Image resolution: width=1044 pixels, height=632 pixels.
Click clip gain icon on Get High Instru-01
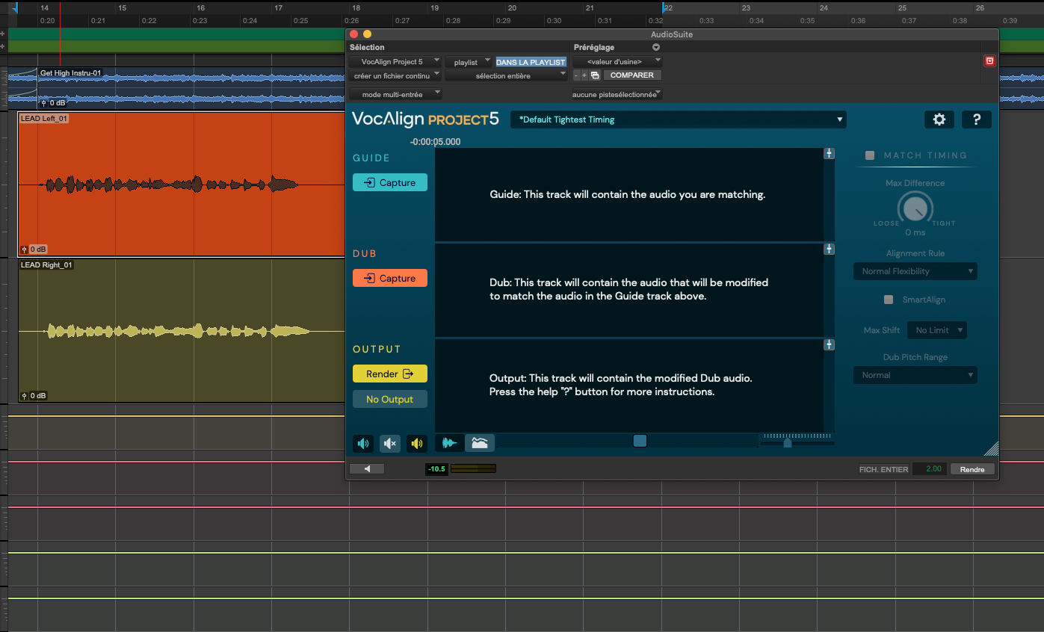[x=44, y=103]
